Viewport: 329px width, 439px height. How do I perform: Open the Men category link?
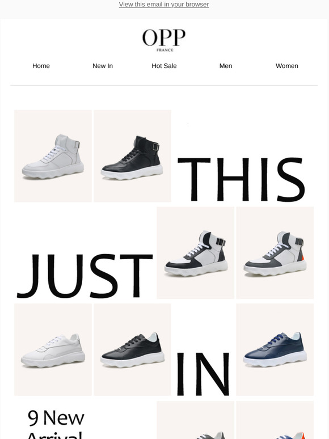coord(226,66)
